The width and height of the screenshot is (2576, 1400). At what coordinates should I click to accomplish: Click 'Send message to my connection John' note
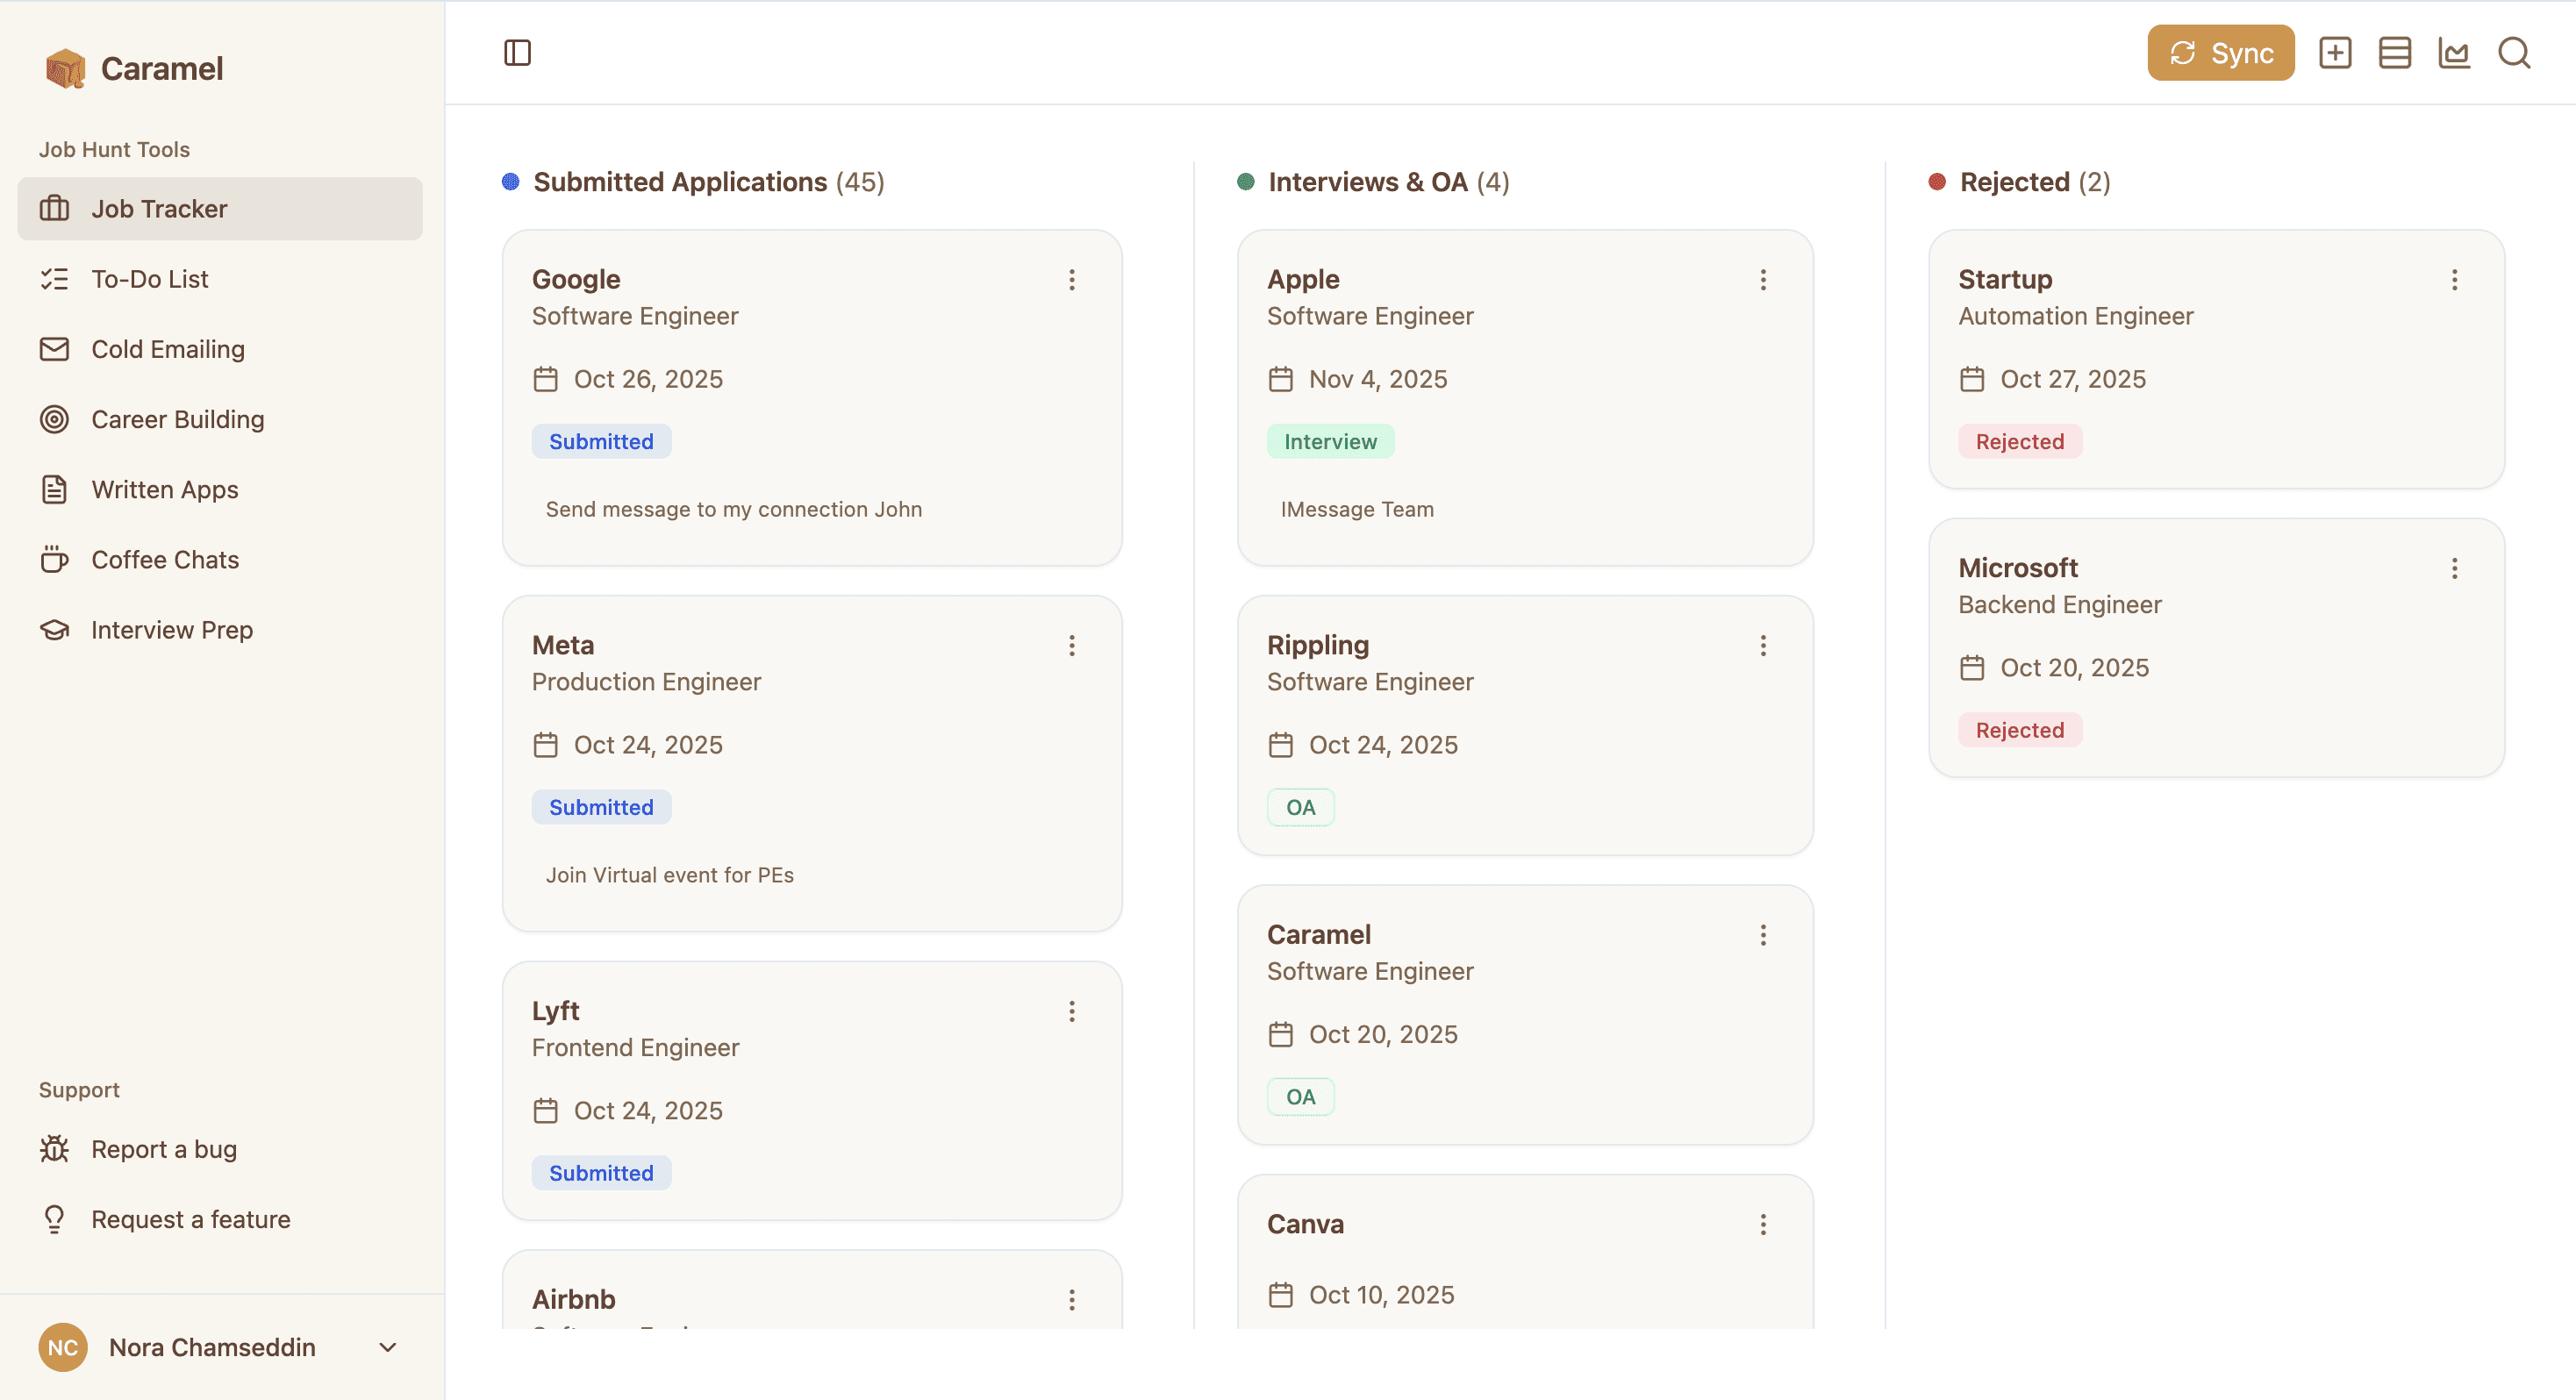click(x=733, y=509)
